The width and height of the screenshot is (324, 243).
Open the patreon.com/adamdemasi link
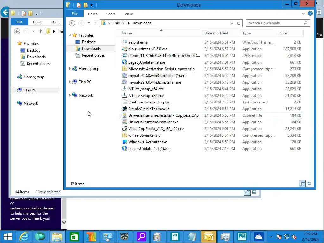(33, 208)
